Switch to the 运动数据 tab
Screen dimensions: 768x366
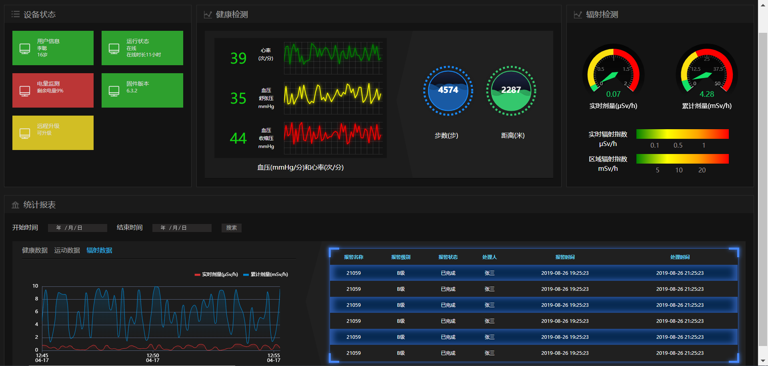[x=67, y=250]
